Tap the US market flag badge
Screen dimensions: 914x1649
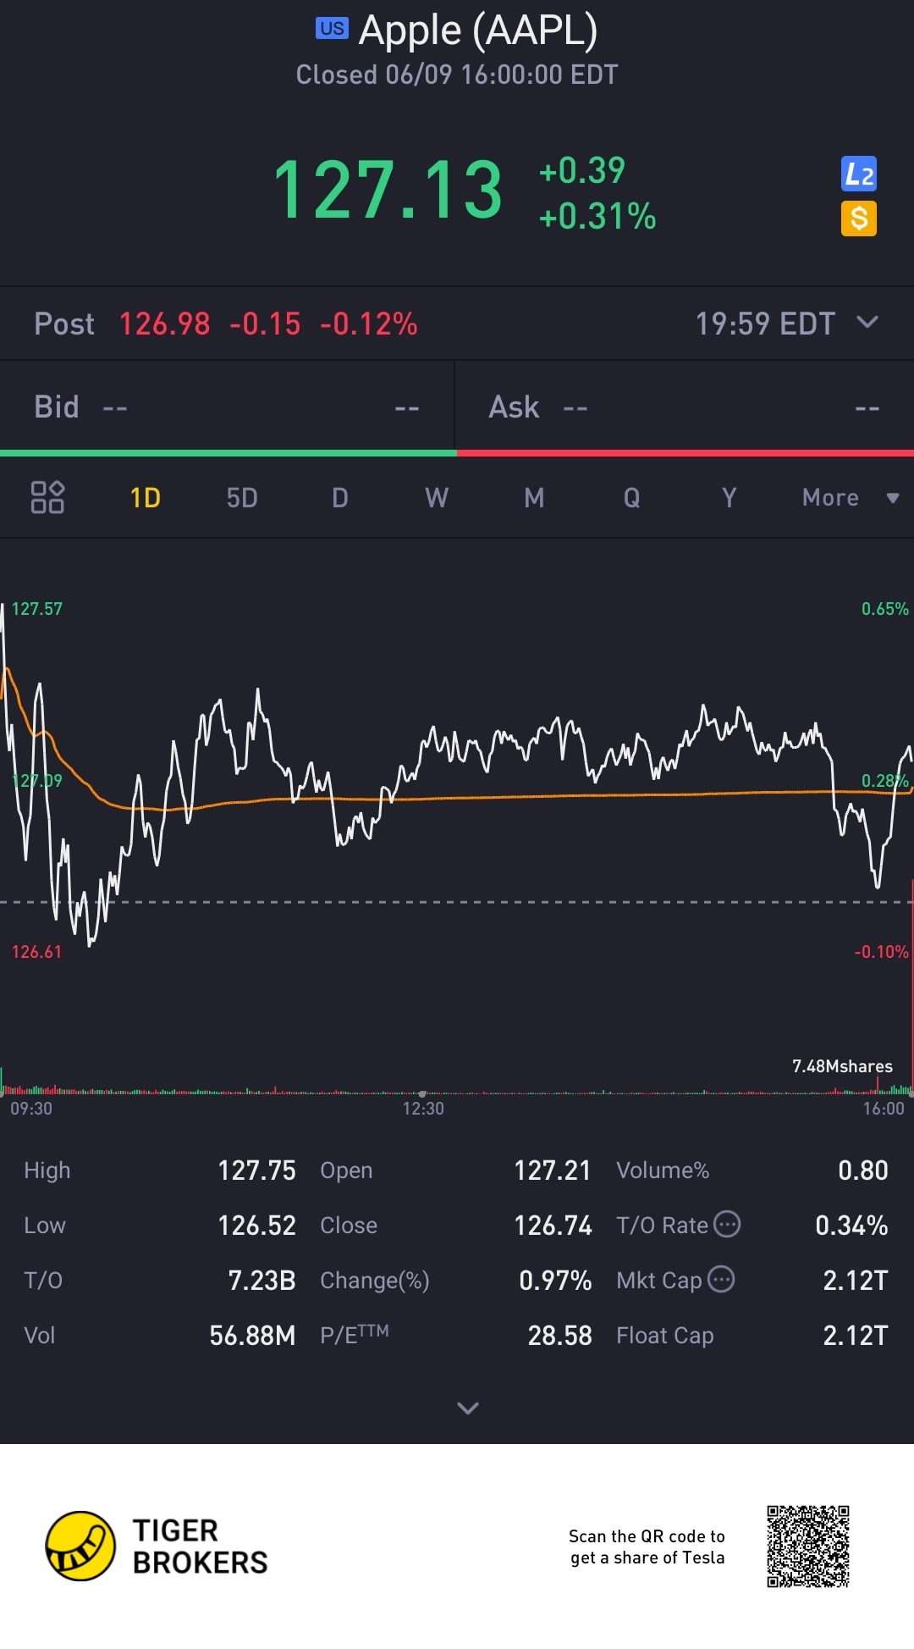click(x=332, y=29)
